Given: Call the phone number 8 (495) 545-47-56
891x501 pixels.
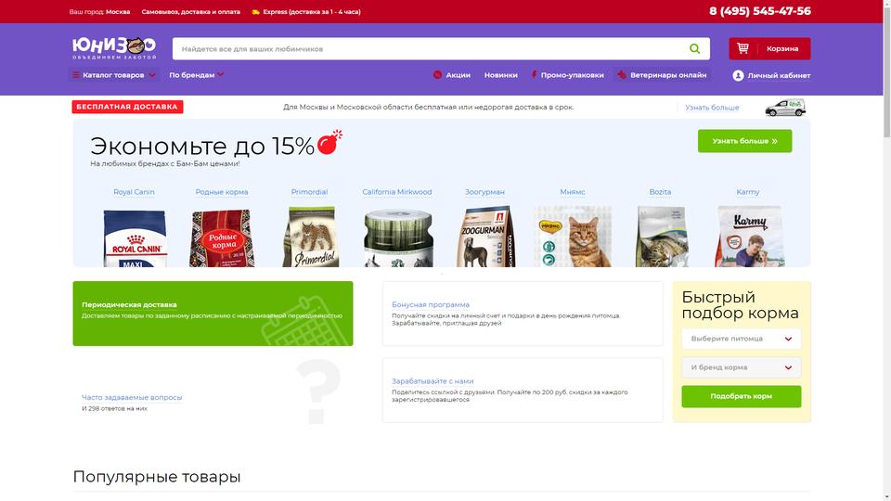Looking at the screenshot, I should (x=760, y=11).
